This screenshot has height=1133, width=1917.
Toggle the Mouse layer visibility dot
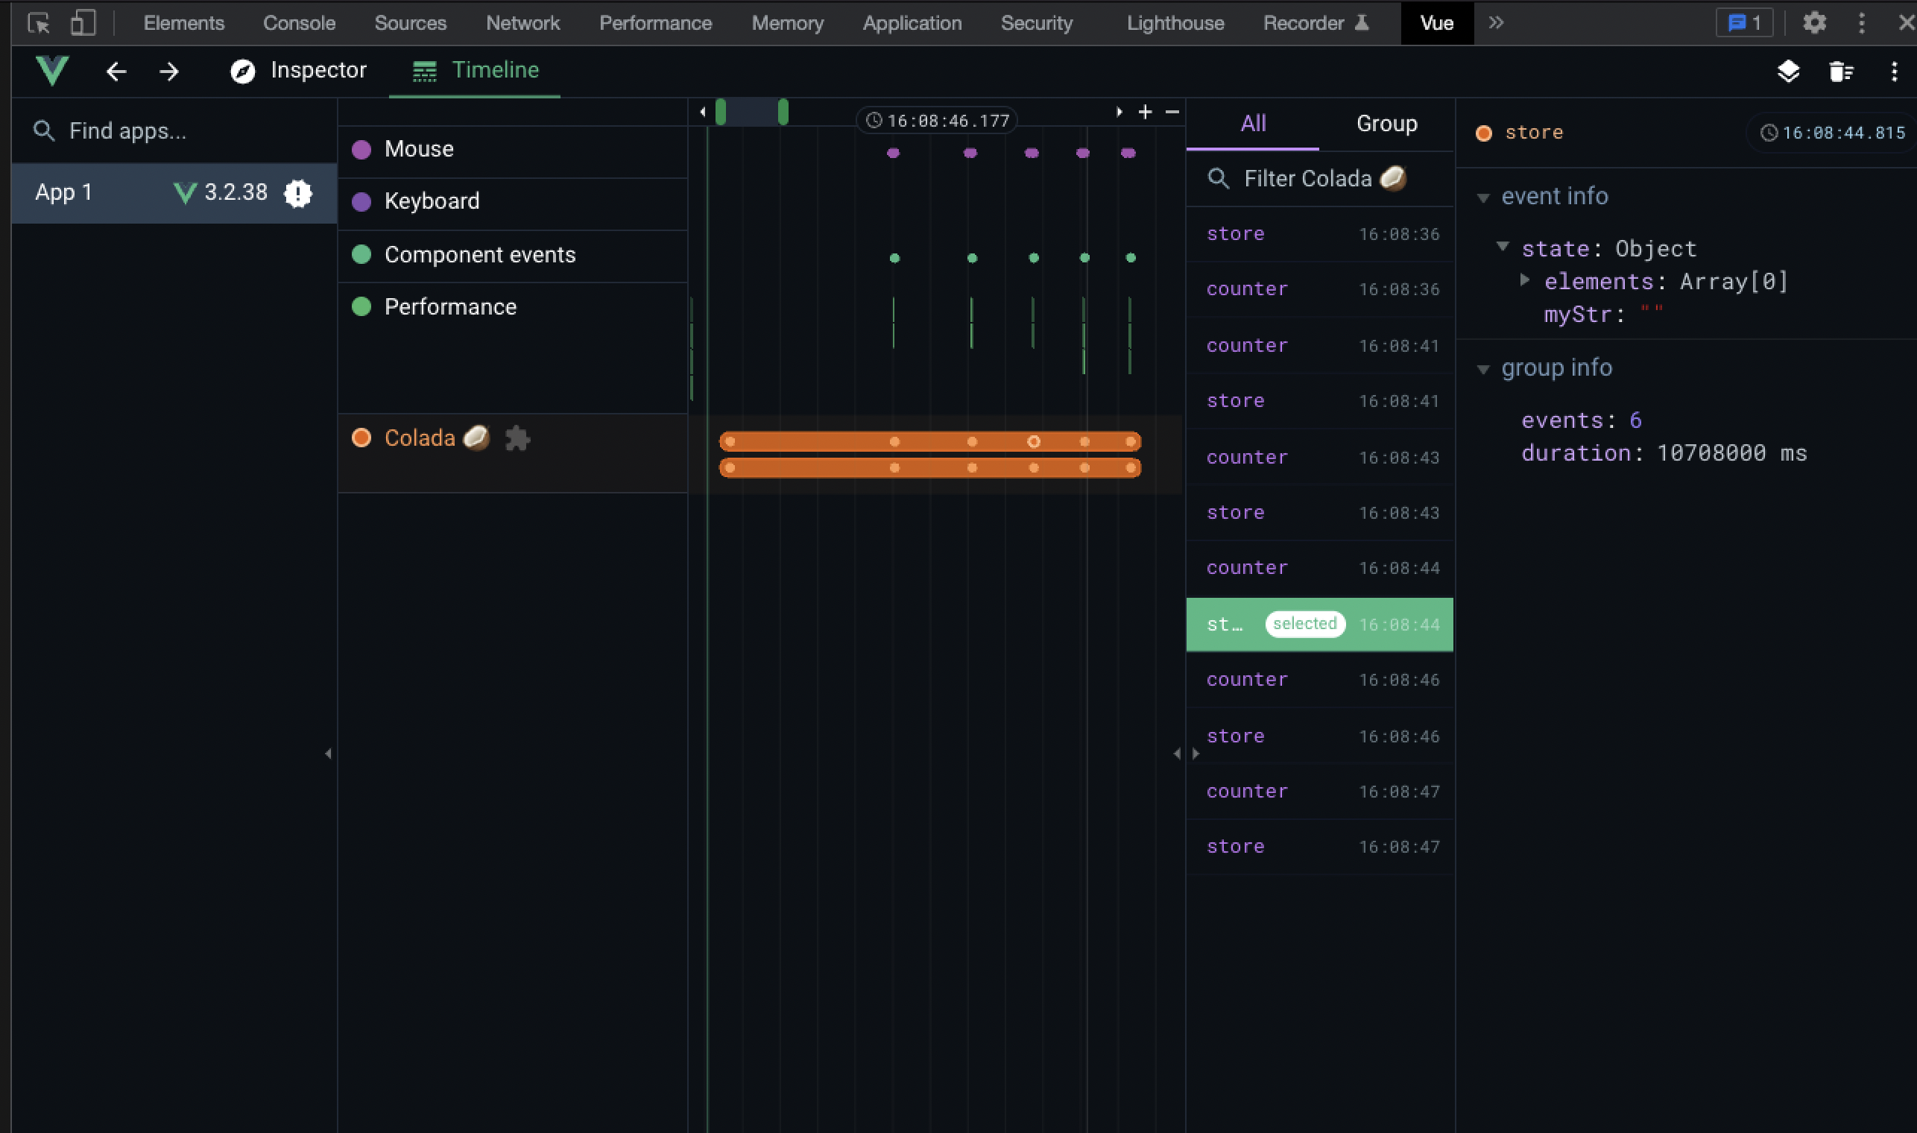pos(361,149)
